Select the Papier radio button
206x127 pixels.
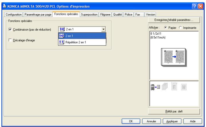click(166, 28)
